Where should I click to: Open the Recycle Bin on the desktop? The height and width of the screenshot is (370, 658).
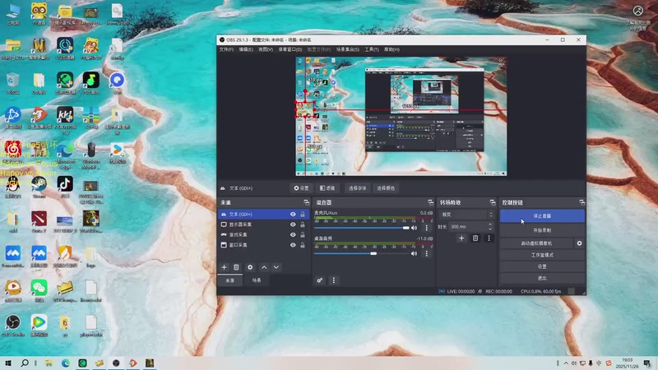coord(12,83)
